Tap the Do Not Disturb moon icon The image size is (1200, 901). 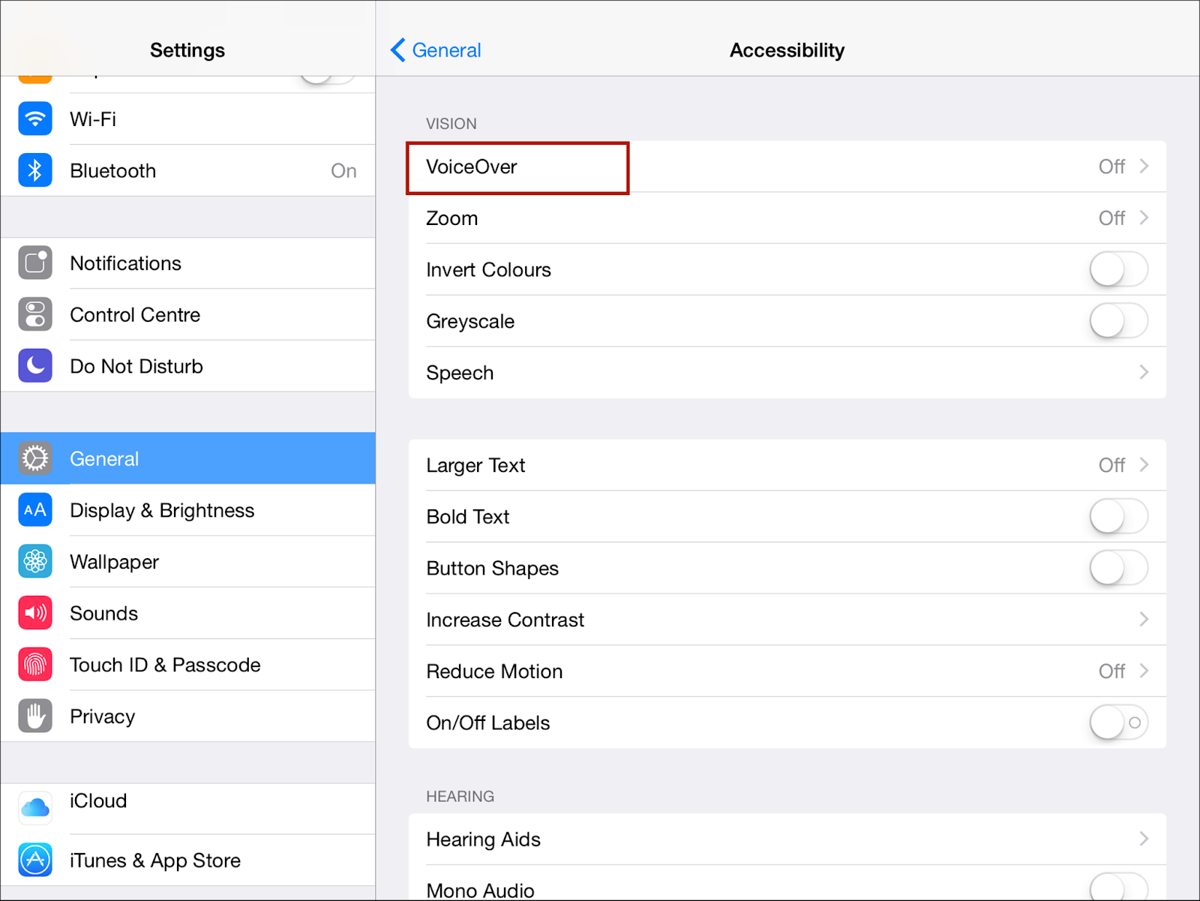[35, 366]
